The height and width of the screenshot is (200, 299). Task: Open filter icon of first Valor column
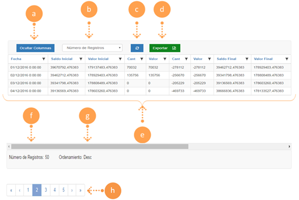(x=165, y=59)
